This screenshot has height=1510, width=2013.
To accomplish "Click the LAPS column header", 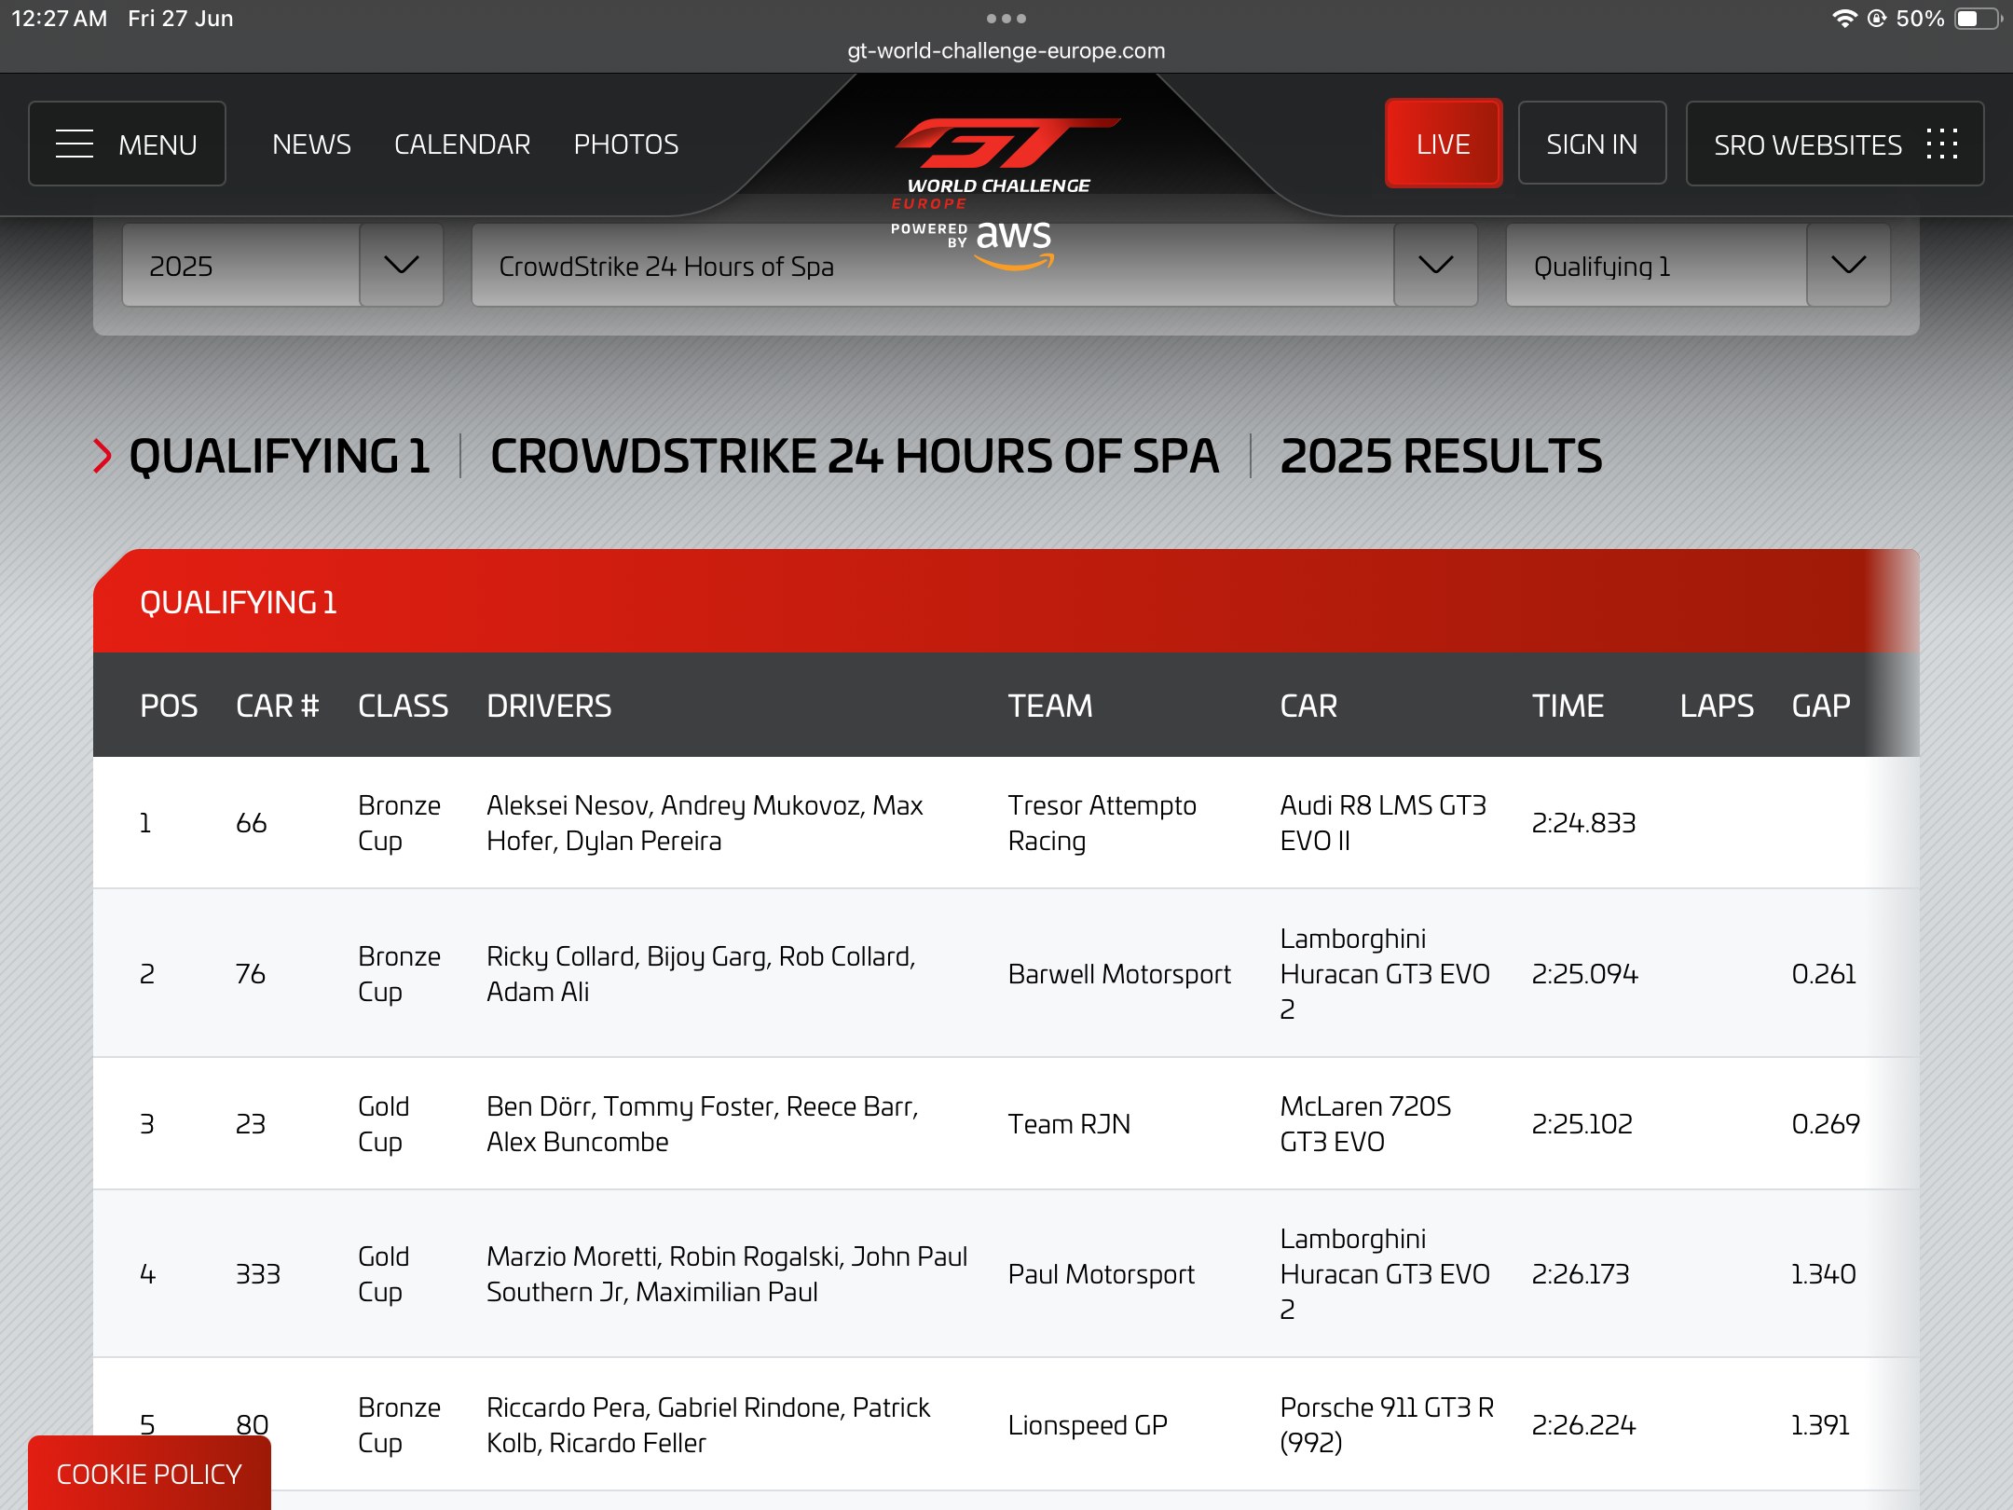I will click(x=1717, y=706).
